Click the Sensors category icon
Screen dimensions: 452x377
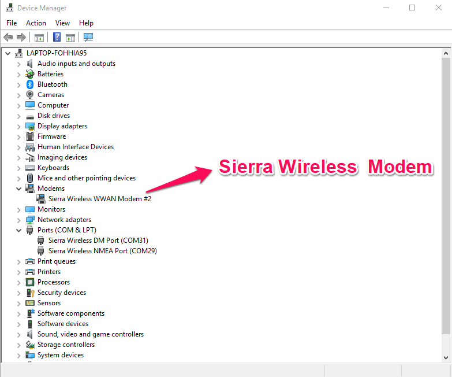click(x=29, y=303)
